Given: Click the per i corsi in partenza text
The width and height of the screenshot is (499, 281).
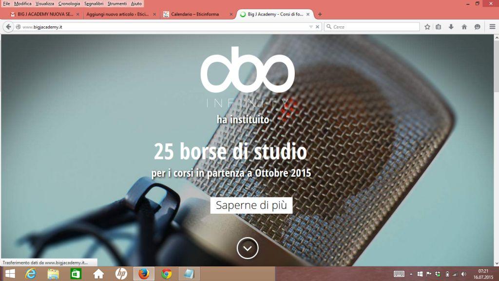Looking at the screenshot, I should (231, 173).
